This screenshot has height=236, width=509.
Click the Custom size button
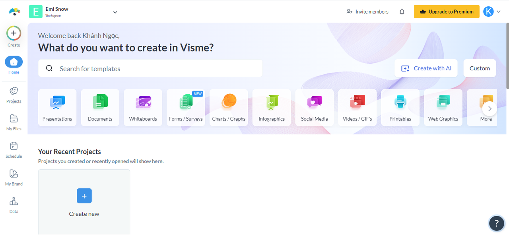tap(480, 68)
